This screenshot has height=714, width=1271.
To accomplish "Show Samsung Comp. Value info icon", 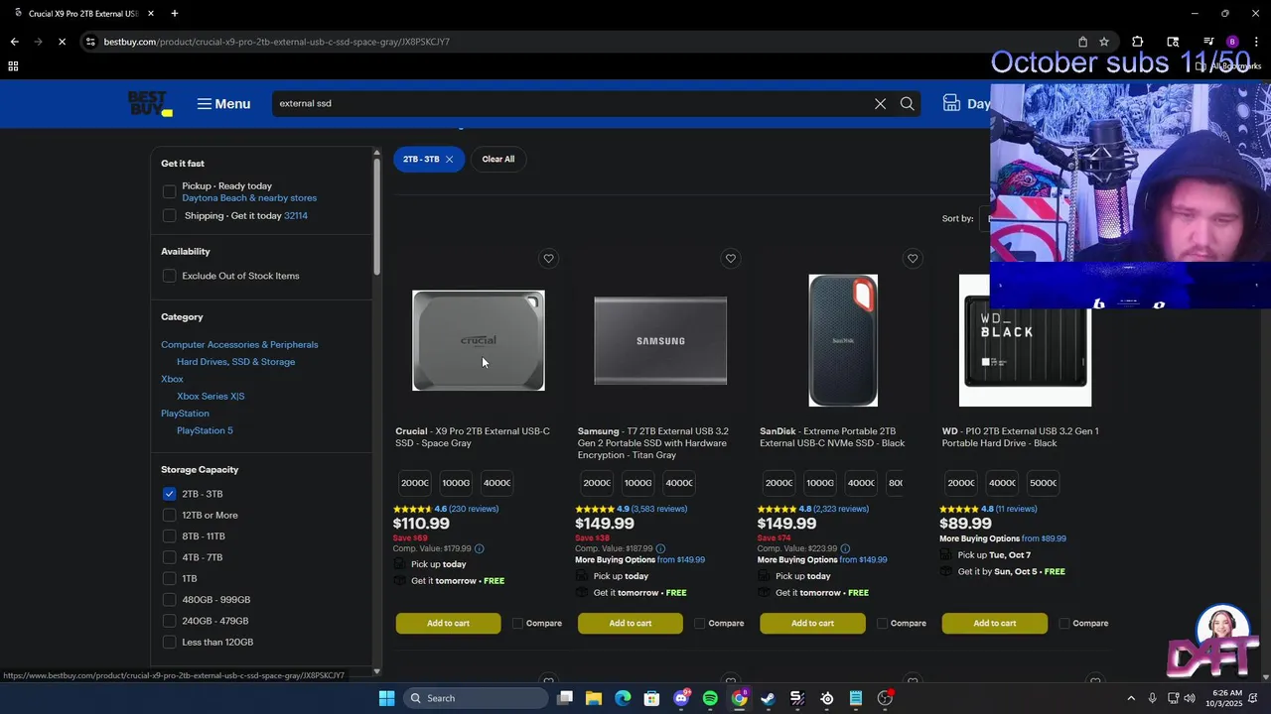I will pos(660,548).
